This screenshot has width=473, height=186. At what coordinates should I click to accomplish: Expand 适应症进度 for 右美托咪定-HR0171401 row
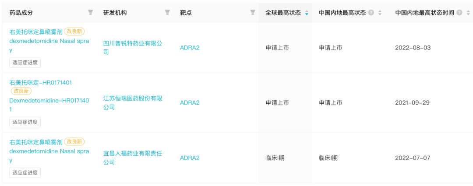pos(25,122)
